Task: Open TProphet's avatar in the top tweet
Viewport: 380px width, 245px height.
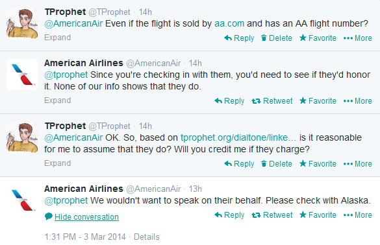Action: [22, 23]
